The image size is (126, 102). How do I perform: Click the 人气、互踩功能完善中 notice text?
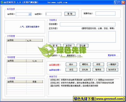pyautogui.click(x=29, y=27)
